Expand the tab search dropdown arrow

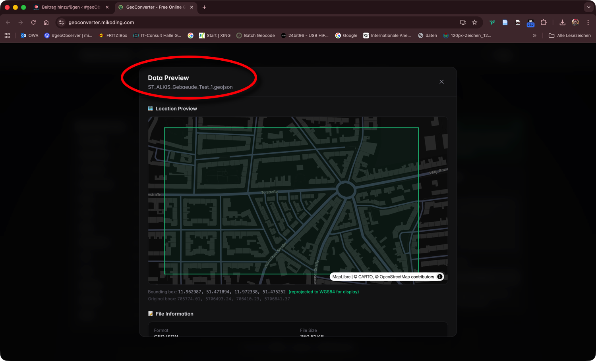coord(588,7)
